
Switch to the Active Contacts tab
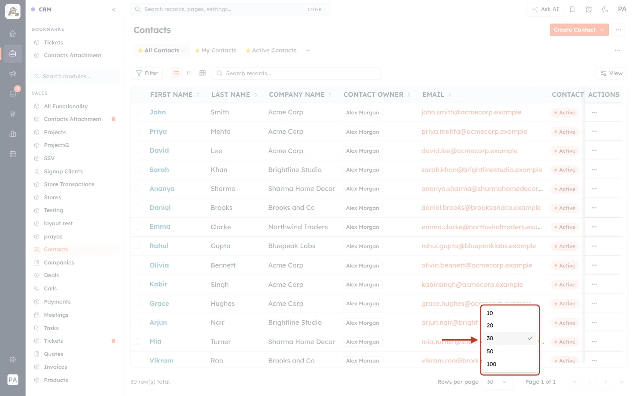(271, 51)
